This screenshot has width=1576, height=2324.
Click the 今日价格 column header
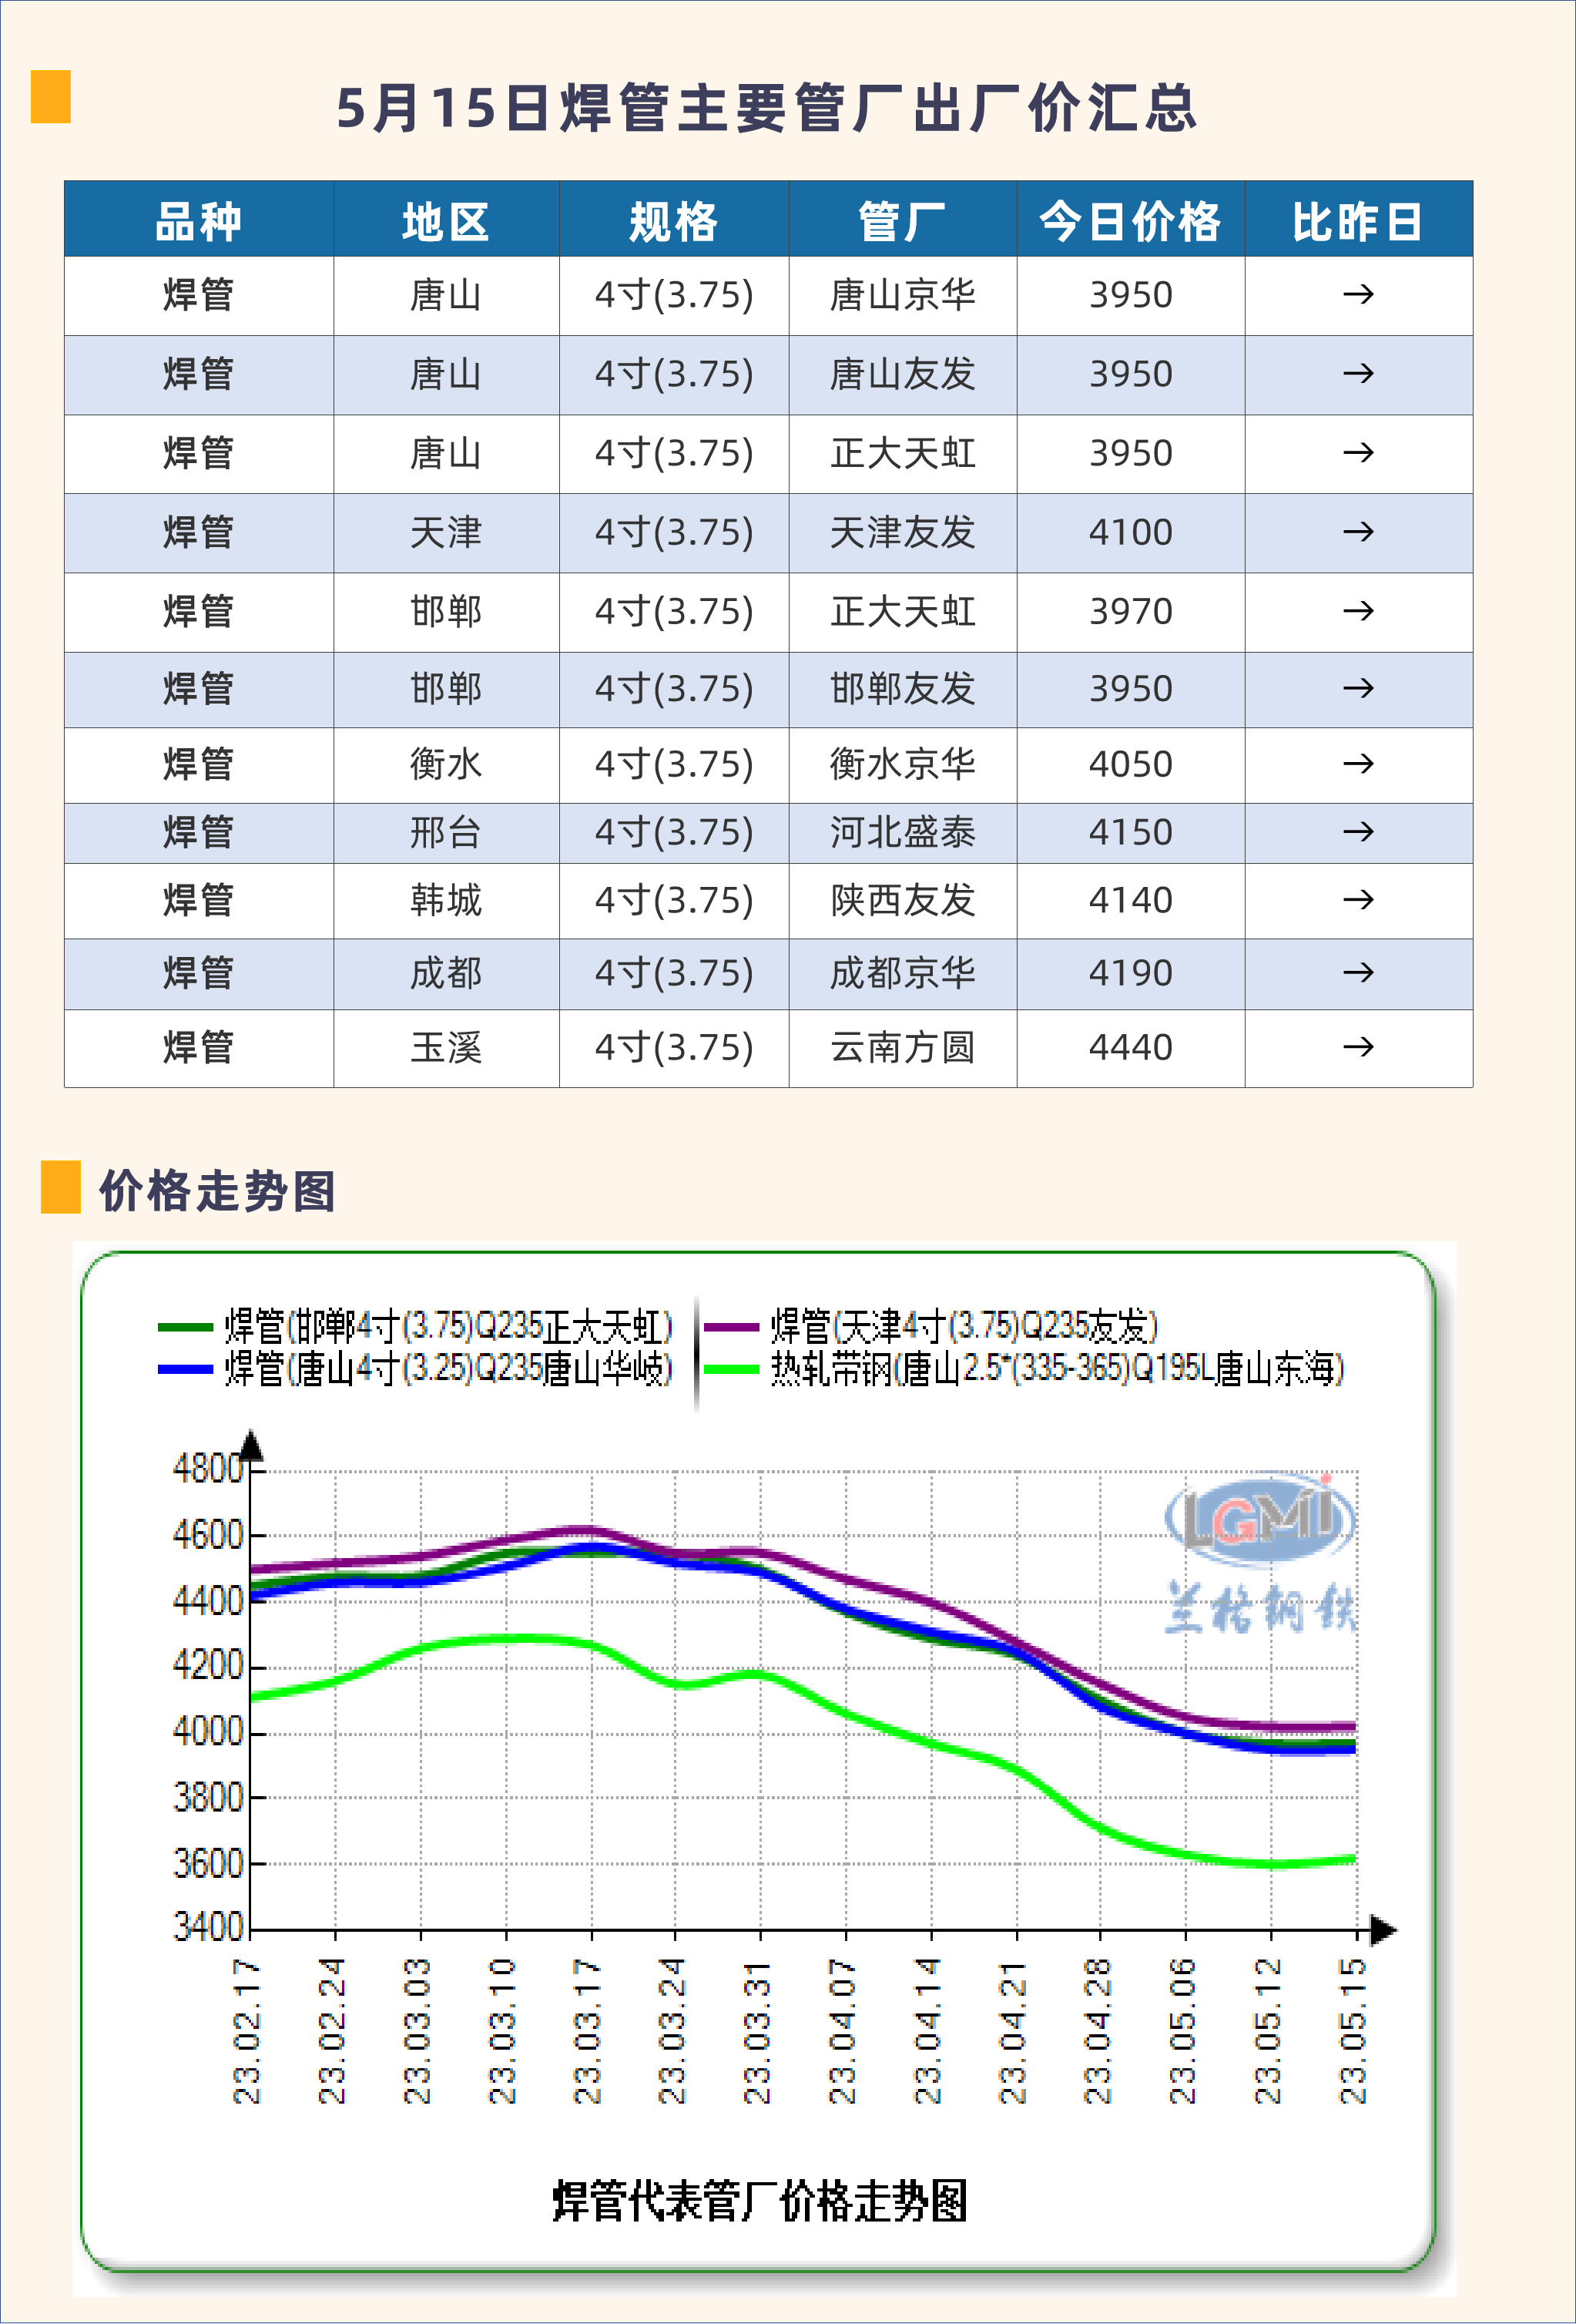(x=1129, y=221)
